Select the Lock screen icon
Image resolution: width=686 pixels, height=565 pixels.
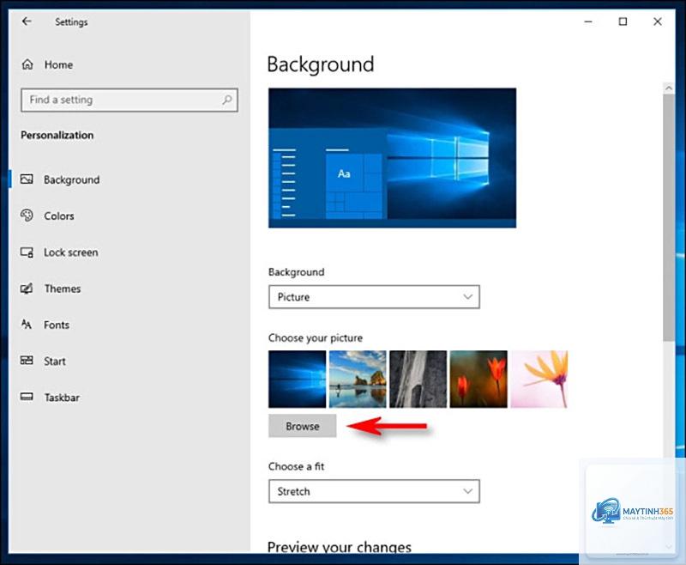27,252
